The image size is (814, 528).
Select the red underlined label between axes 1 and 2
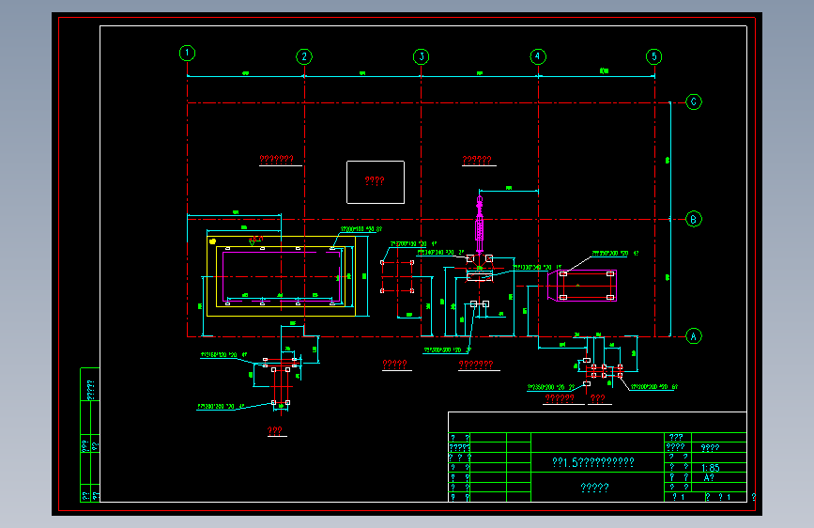point(277,159)
